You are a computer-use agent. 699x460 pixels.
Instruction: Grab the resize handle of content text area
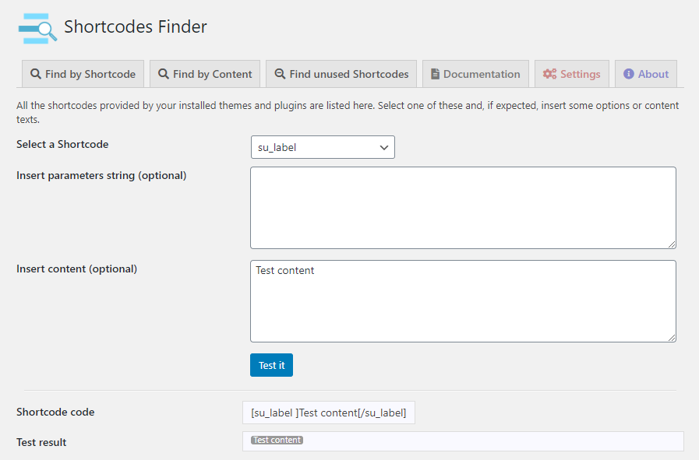coord(672,338)
